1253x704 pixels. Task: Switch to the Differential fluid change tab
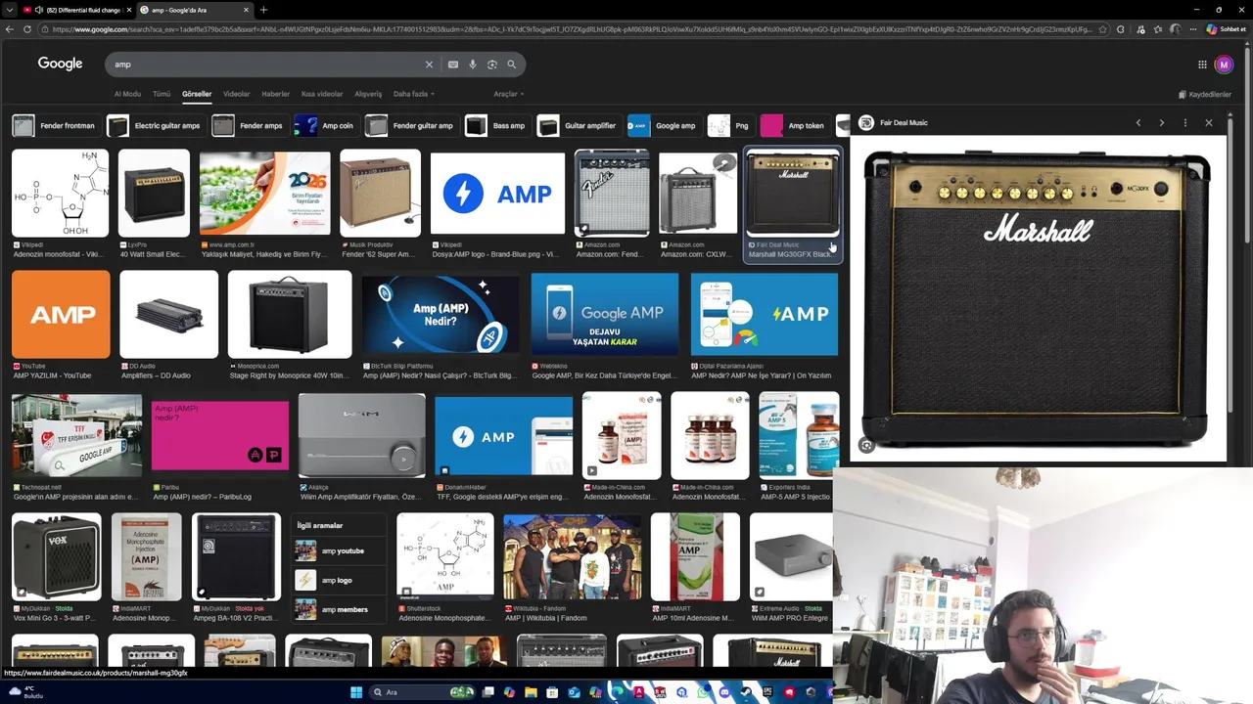coord(76,10)
